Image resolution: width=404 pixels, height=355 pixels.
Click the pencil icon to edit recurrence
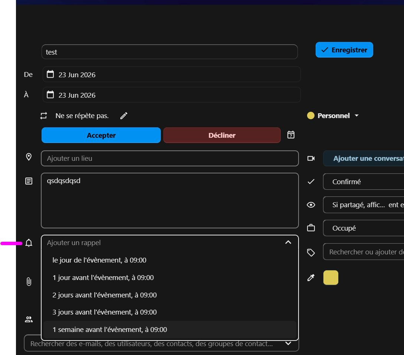click(124, 115)
